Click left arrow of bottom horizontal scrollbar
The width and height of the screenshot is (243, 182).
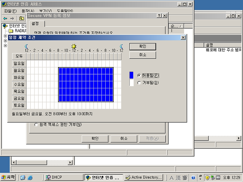[x=14, y=162]
